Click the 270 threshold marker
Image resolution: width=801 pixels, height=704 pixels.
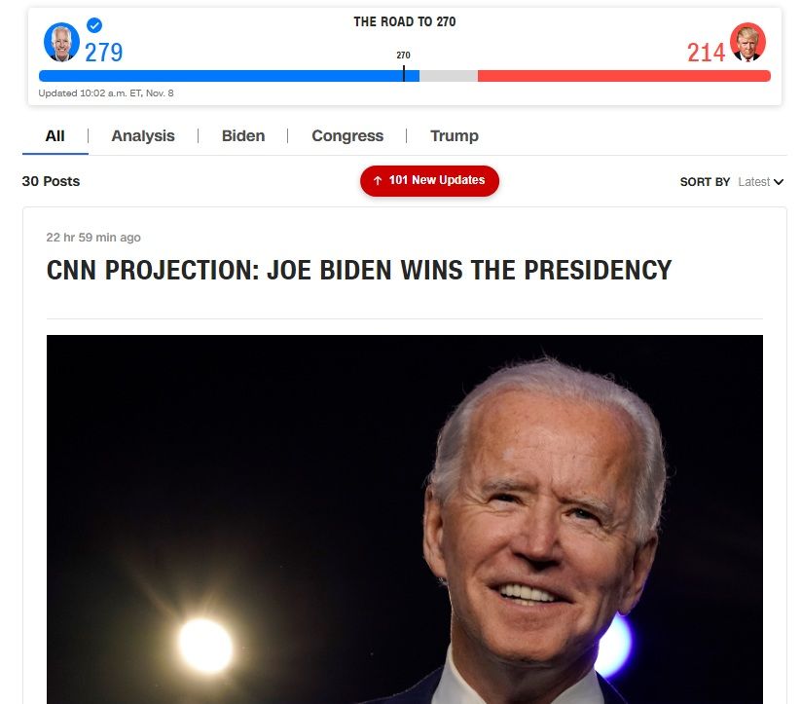click(x=404, y=73)
